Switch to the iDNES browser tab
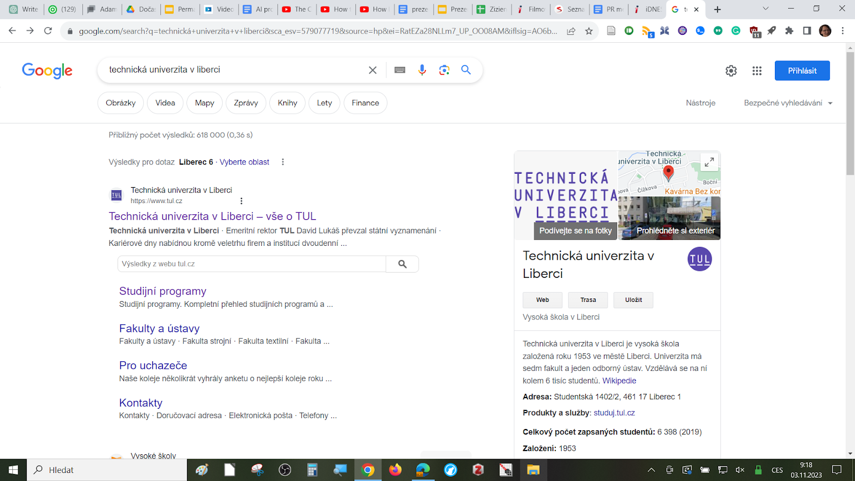This screenshot has height=481, width=855. pos(648,9)
